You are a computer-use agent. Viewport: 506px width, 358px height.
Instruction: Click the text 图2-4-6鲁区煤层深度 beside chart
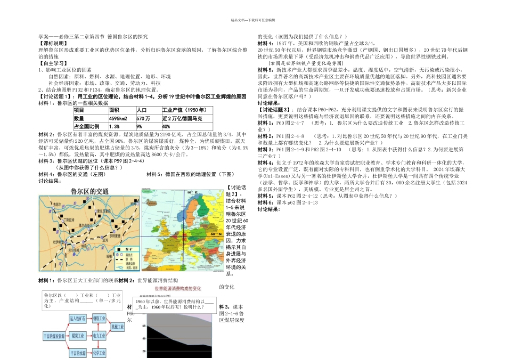click(x=232, y=316)
